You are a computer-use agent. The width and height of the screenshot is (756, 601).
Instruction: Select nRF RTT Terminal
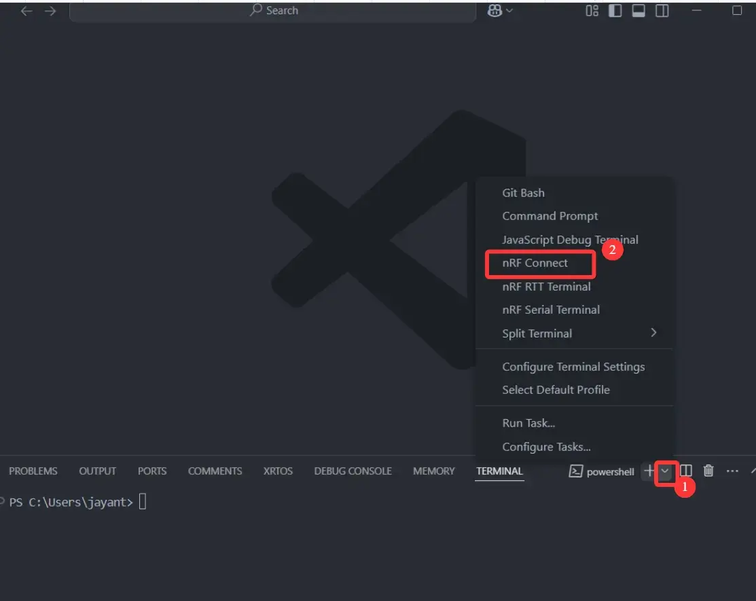(x=574, y=287)
